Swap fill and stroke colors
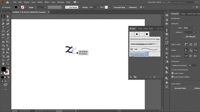This screenshot has height=112, width=200. click(x=8, y=68)
